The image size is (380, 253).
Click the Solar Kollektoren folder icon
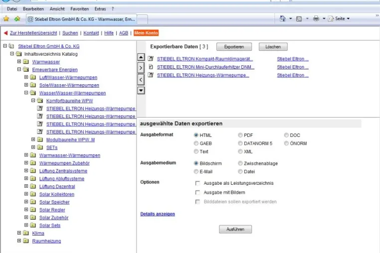coord(33,194)
